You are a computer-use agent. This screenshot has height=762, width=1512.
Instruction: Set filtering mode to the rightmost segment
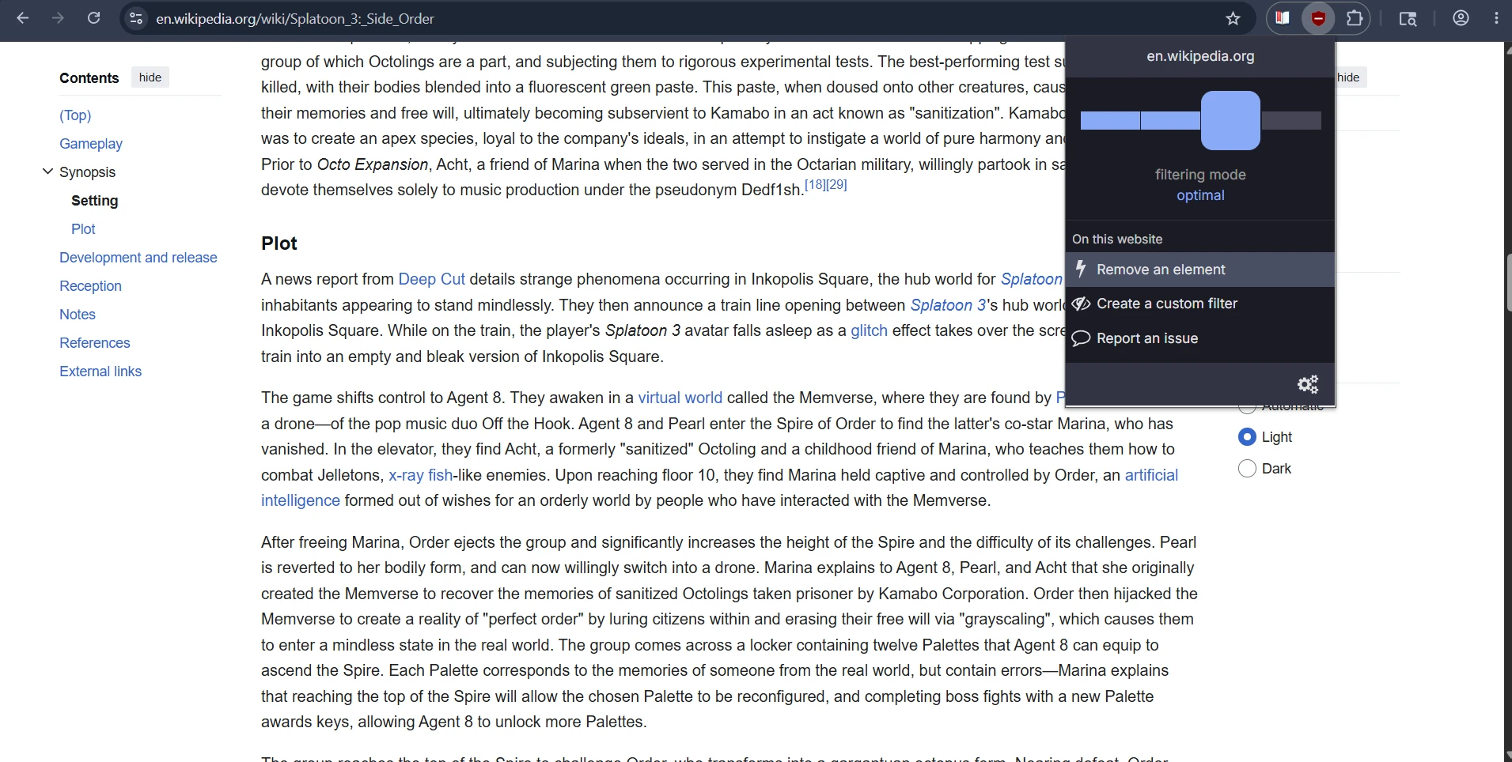click(1291, 120)
